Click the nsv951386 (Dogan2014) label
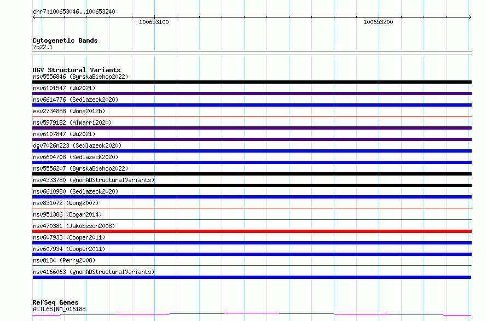The image size is (487, 321). [67, 214]
